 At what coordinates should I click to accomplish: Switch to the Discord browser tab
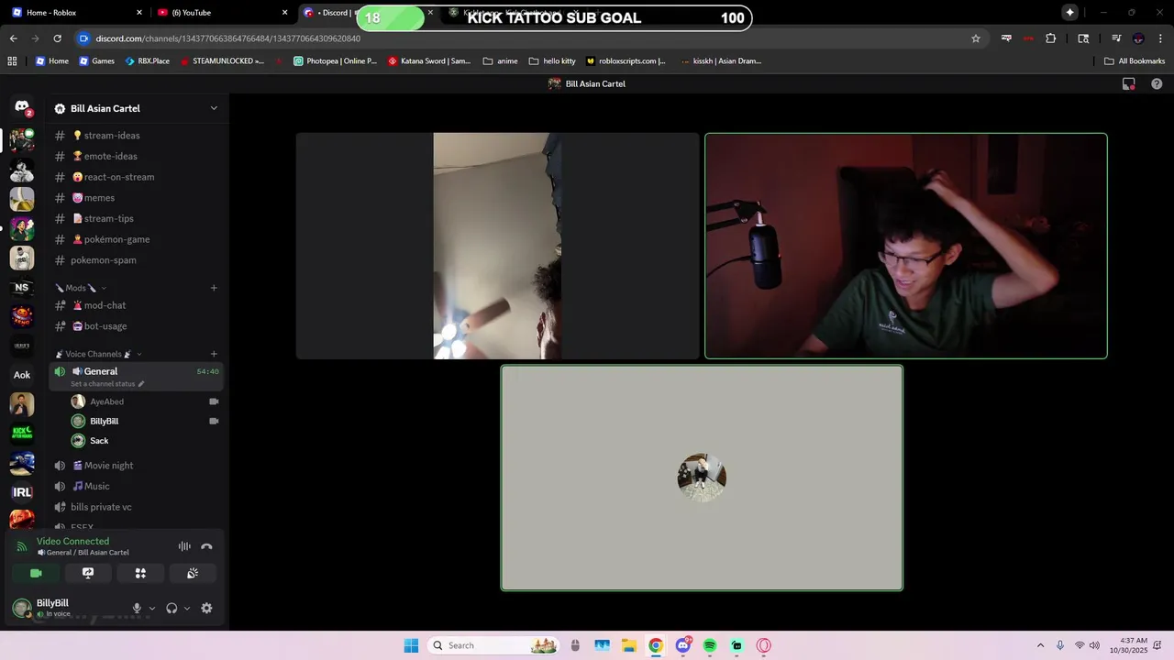click(x=367, y=13)
